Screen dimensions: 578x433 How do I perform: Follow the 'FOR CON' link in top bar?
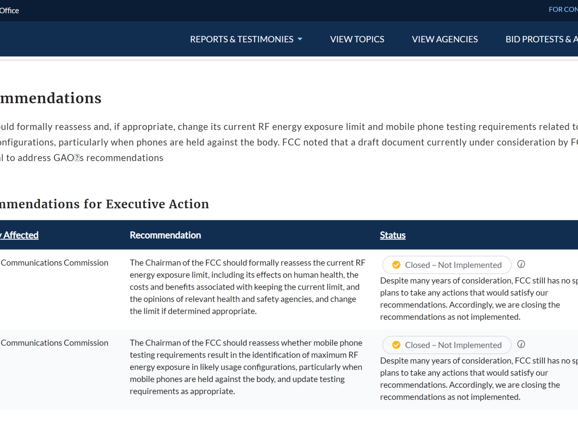coord(563,10)
